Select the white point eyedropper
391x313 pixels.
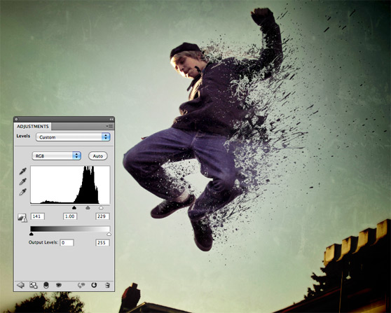click(x=23, y=192)
